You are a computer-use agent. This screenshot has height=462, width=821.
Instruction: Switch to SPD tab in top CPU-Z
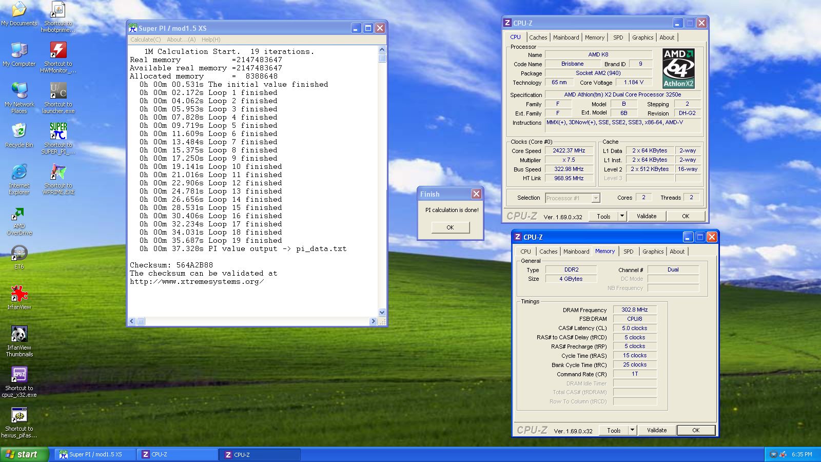point(618,37)
